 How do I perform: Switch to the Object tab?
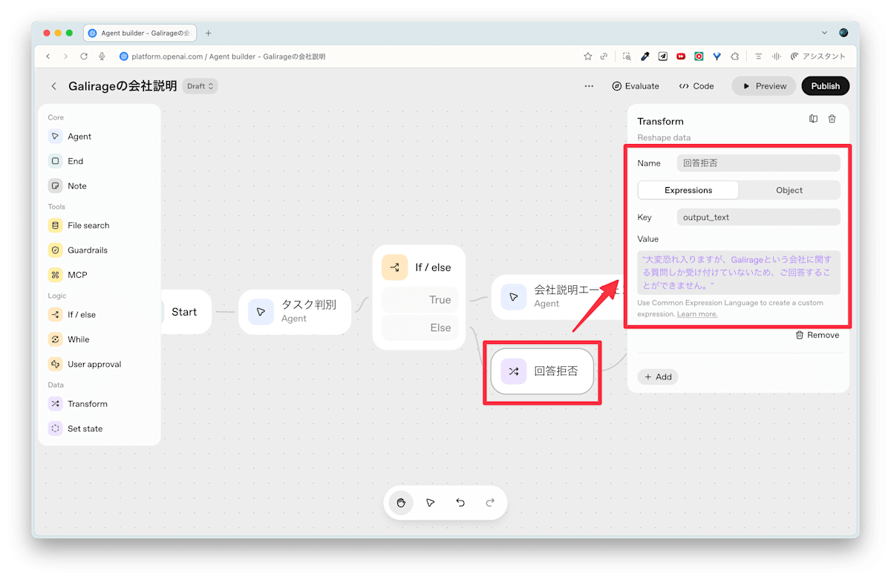click(789, 190)
